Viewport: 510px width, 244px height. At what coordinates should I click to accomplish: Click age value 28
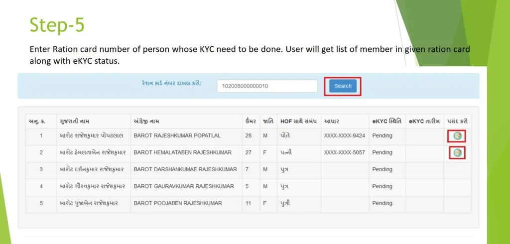pos(249,135)
